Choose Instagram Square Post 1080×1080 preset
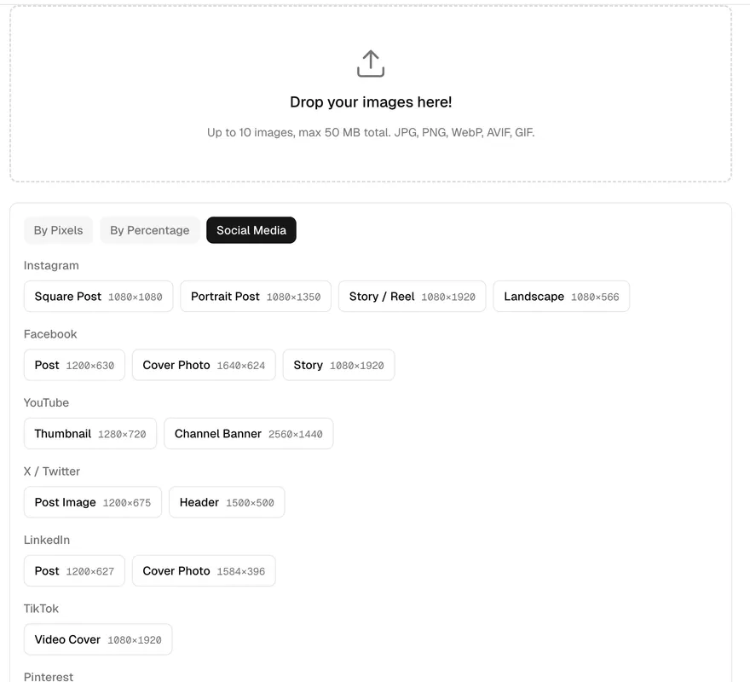This screenshot has width=750, height=682. [99, 297]
